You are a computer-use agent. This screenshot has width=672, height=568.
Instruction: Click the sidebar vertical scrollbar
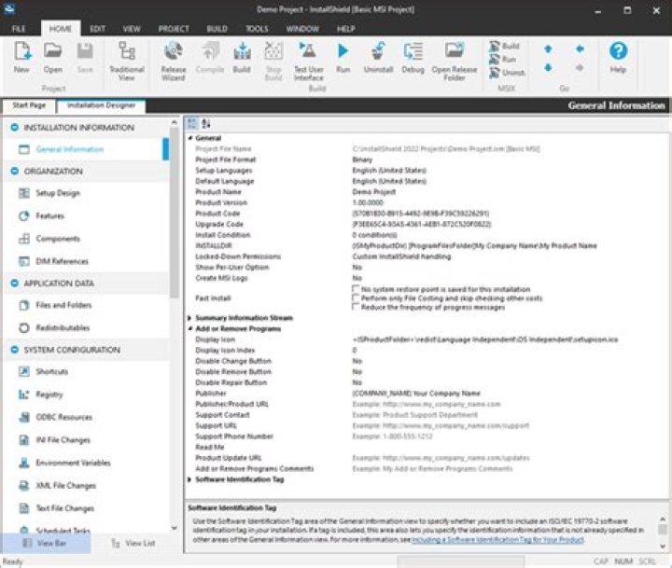click(x=174, y=213)
